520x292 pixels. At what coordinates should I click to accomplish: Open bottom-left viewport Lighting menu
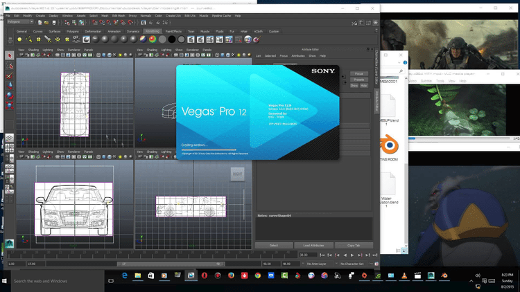coord(48,152)
